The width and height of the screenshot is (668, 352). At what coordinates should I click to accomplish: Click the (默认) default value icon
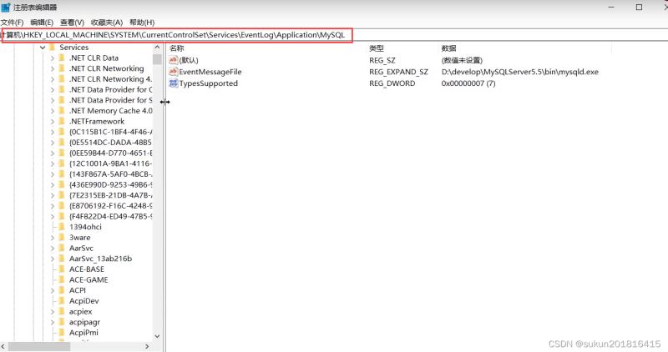pos(173,60)
